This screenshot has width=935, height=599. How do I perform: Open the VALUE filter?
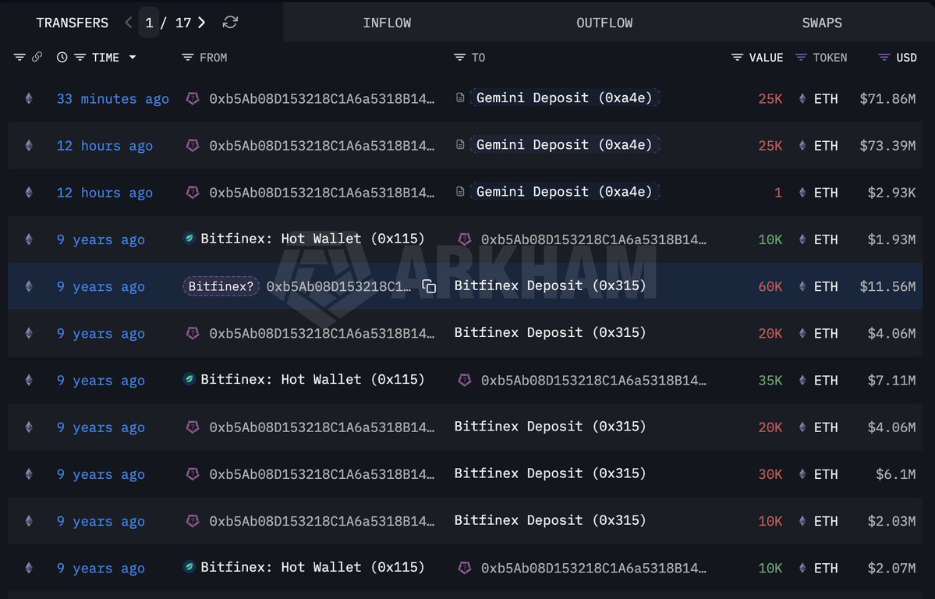737,57
